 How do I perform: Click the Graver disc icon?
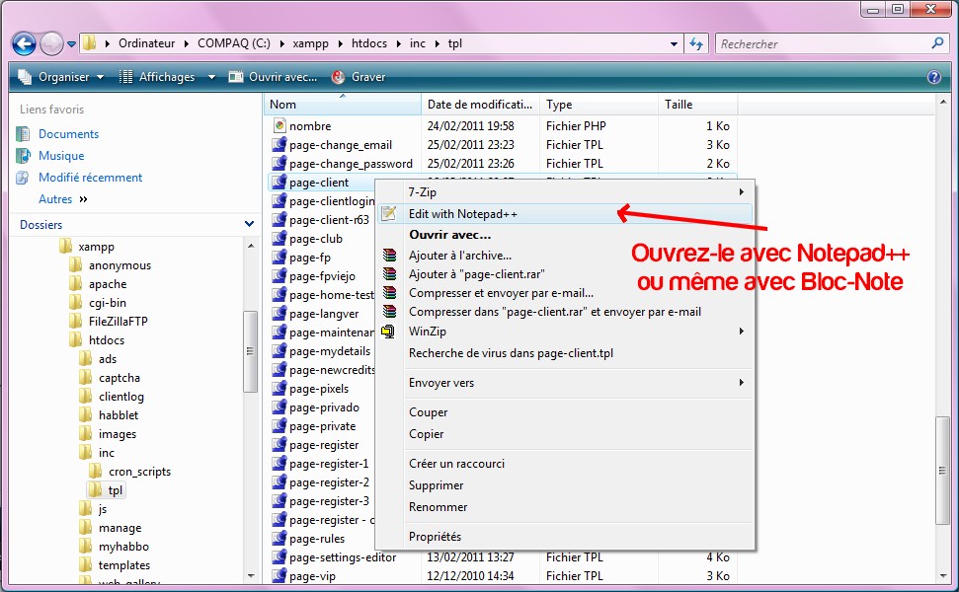(x=338, y=77)
